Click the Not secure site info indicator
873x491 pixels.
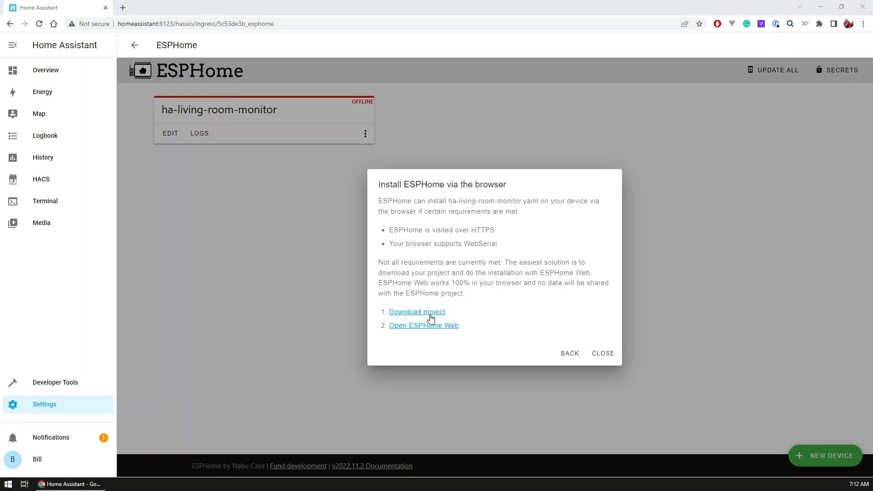point(89,24)
